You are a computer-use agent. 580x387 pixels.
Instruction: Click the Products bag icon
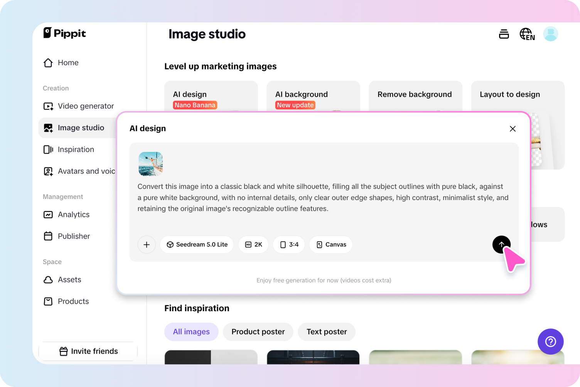click(48, 301)
